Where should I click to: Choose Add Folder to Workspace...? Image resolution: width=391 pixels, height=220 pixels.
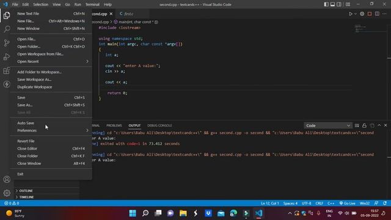tap(51, 72)
